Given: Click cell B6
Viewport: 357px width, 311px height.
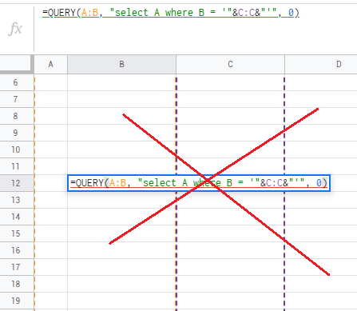Looking at the screenshot, I should pyautogui.click(x=121, y=82).
